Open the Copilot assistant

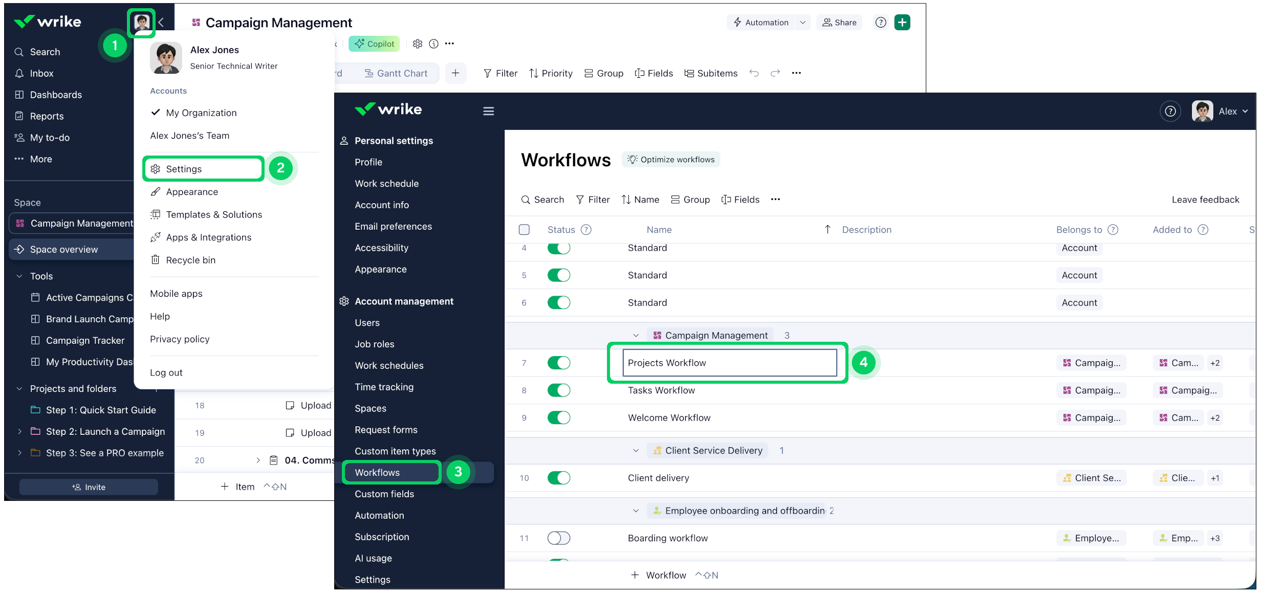(x=374, y=44)
